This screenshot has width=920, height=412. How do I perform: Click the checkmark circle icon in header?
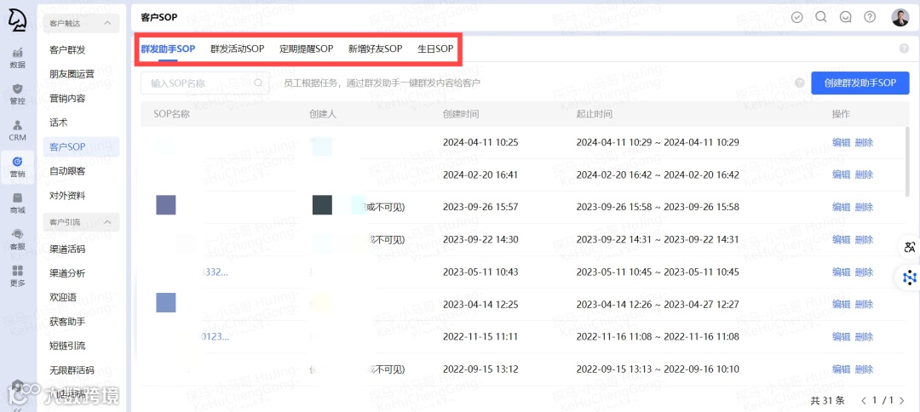796,17
